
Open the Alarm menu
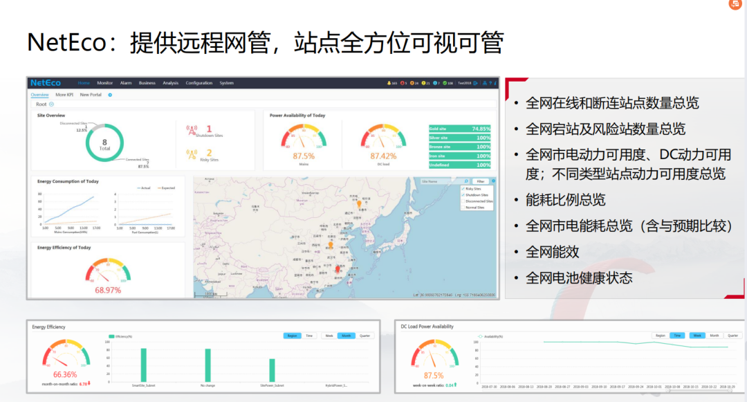click(126, 83)
